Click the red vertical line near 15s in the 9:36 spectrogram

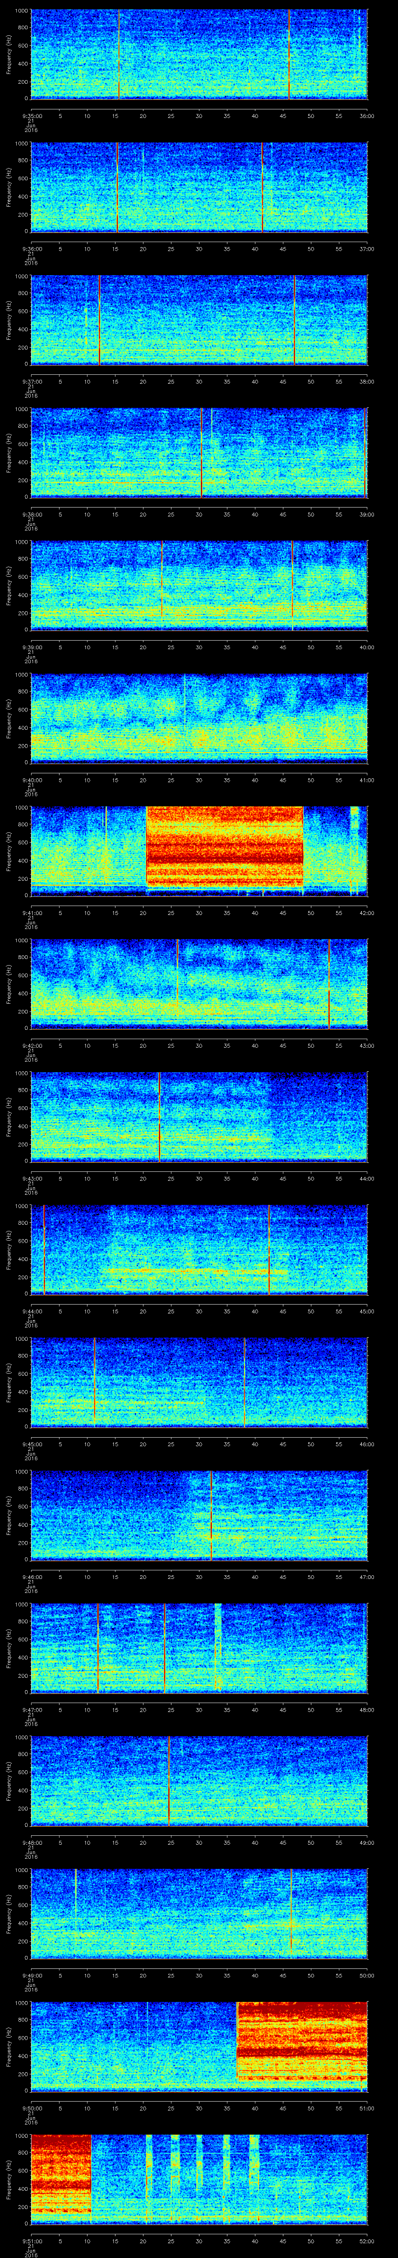click(117, 187)
